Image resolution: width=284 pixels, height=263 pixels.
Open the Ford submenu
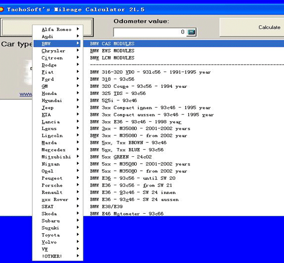pyautogui.click(x=57, y=79)
